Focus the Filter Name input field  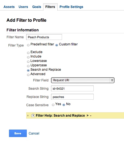pos(44,37)
